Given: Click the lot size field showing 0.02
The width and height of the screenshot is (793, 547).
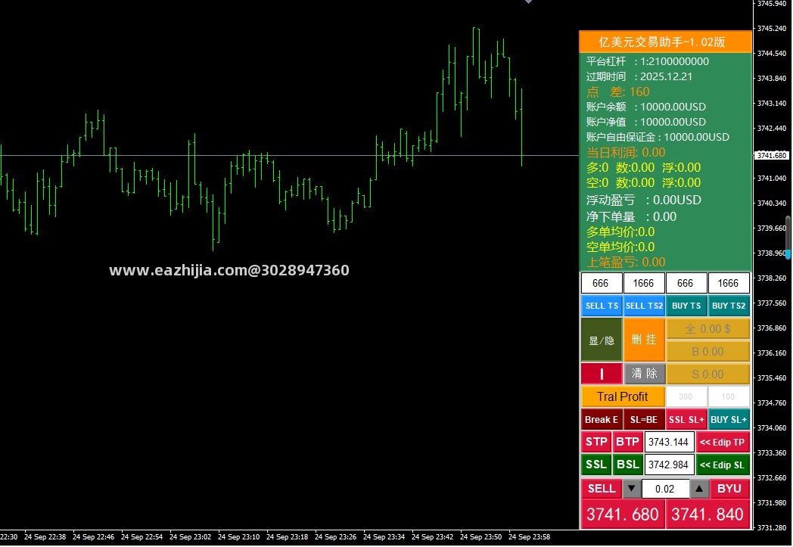Looking at the screenshot, I should [665, 489].
